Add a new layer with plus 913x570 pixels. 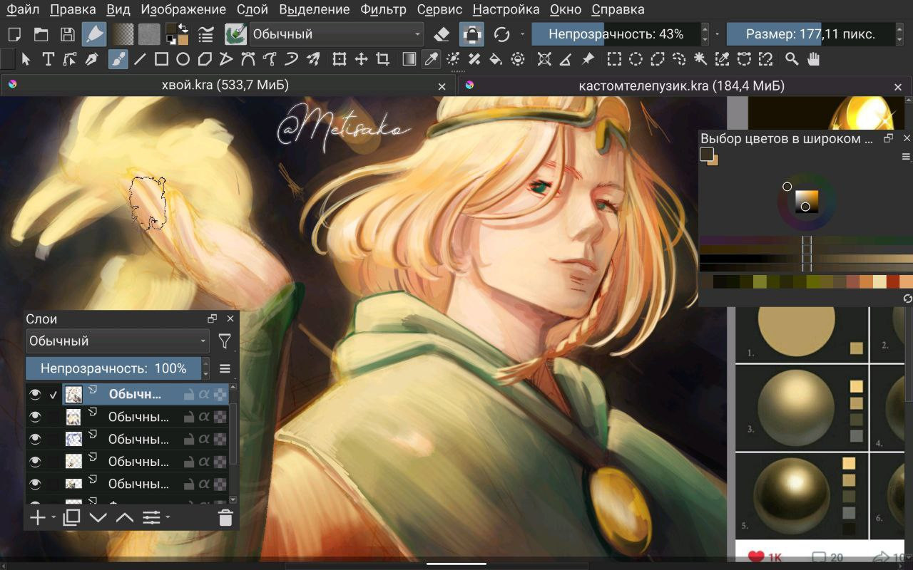pyautogui.click(x=37, y=518)
